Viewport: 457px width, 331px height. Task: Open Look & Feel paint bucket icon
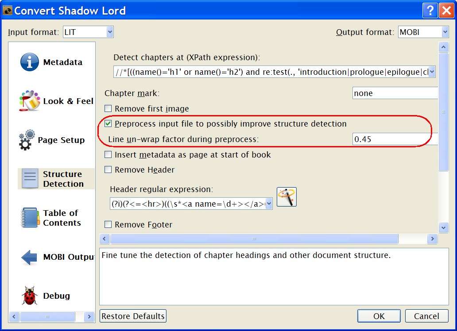(x=30, y=101)
